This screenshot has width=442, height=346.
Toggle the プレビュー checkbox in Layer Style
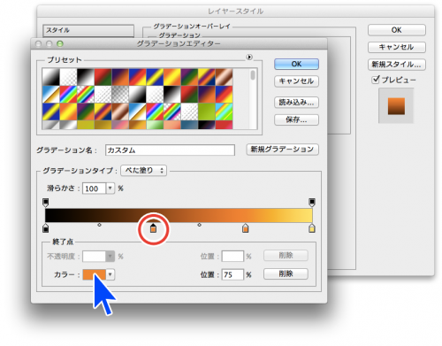[x=376, y=80]
